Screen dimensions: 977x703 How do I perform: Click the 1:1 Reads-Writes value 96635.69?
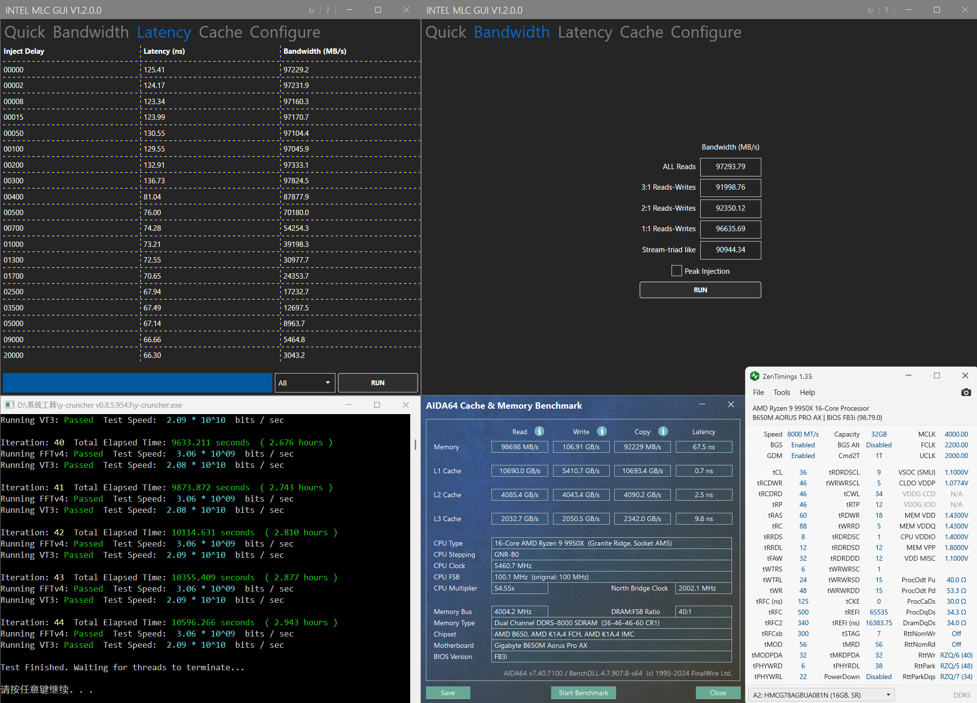pos(731,229)
